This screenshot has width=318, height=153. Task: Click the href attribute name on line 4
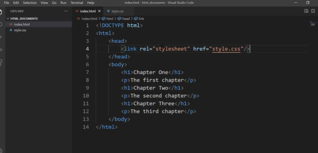pyautogui.click(x=199, y=49)
